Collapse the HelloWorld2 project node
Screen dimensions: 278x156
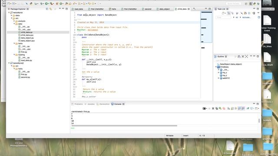[9, 63]
